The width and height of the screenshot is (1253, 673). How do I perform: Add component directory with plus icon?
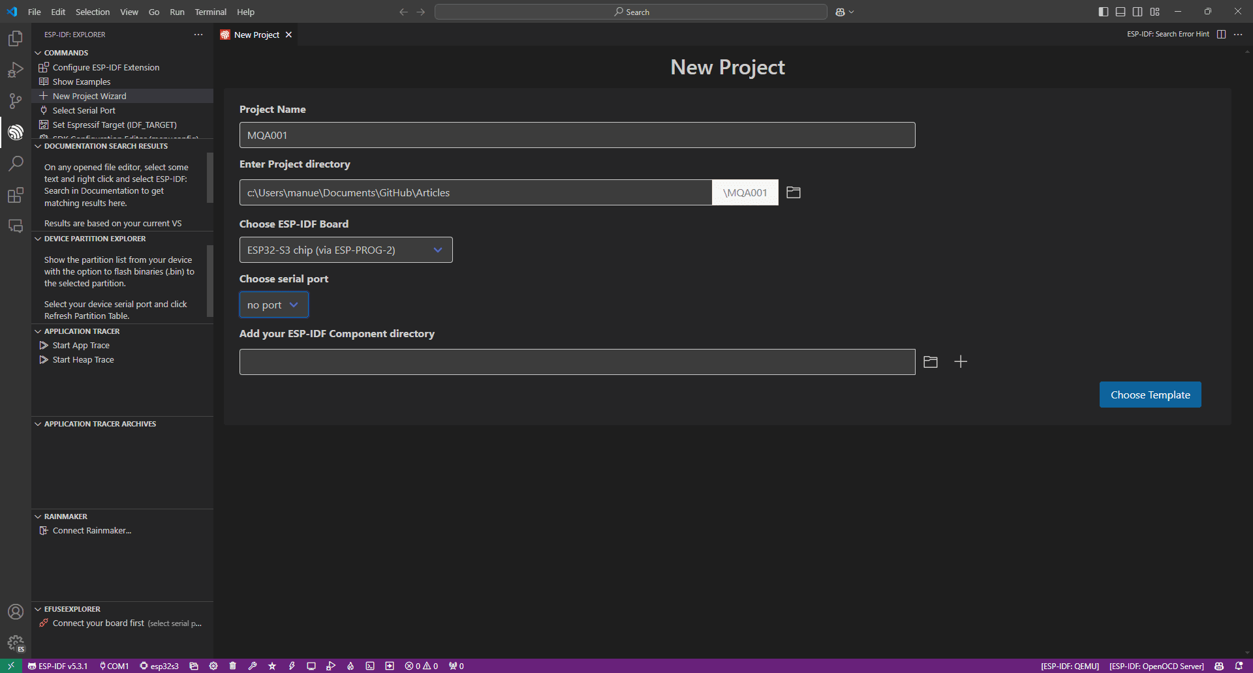point(961,362)
